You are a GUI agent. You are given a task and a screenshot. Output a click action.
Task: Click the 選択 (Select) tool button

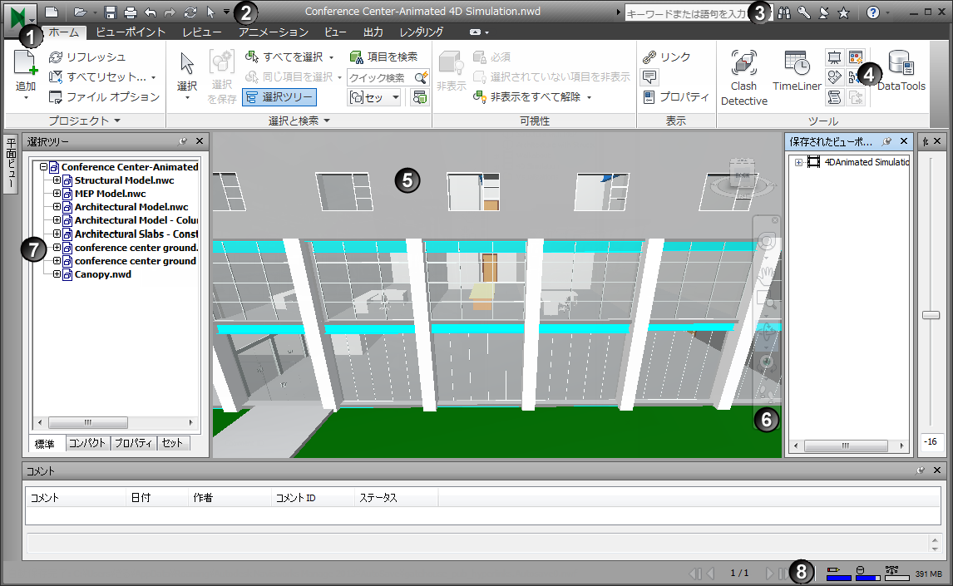tap(186, 76)
